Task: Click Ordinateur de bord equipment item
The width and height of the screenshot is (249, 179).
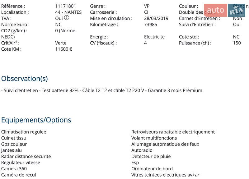Action: 152,169
